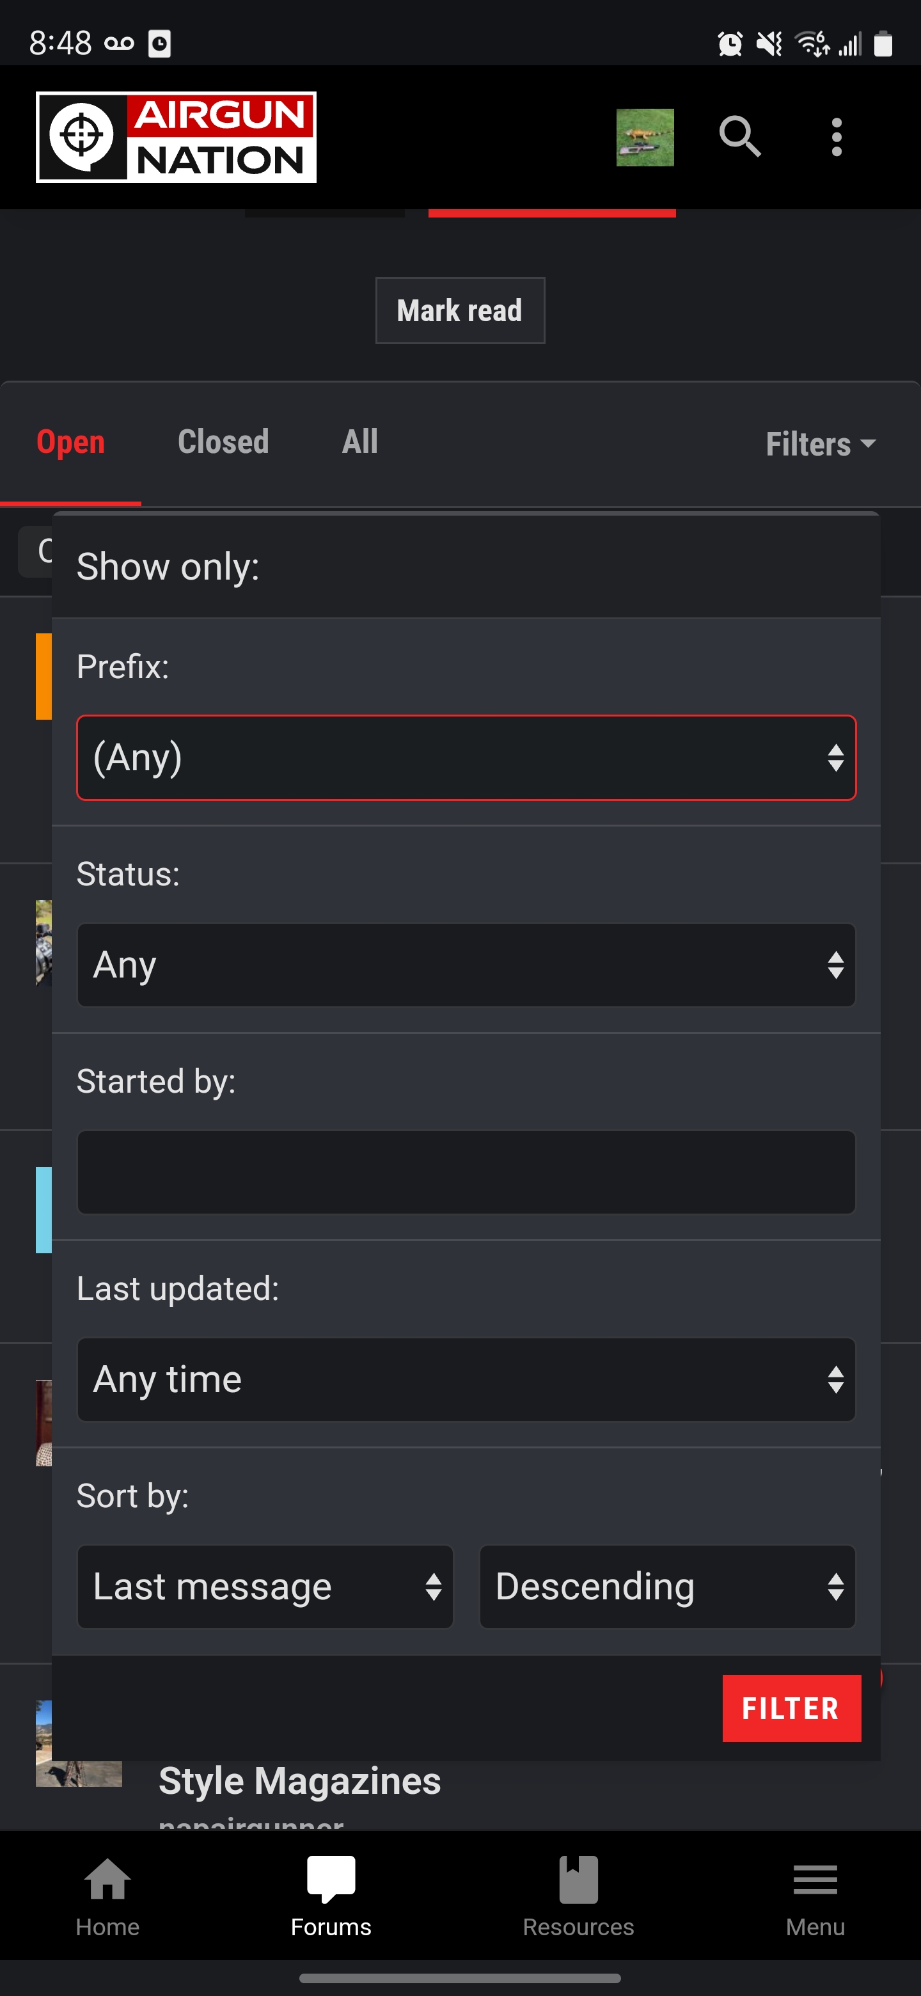Screen dimensions: 921x1996
Task: Switch to the Closed tab
Action: point(223,443)
